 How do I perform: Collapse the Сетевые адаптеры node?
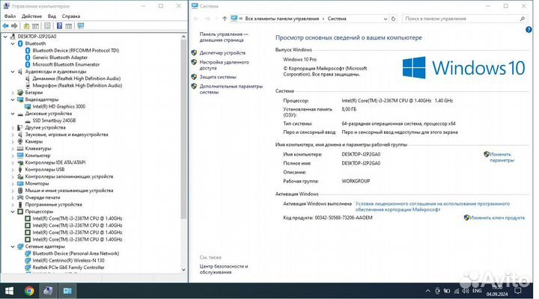pos(13,247)
